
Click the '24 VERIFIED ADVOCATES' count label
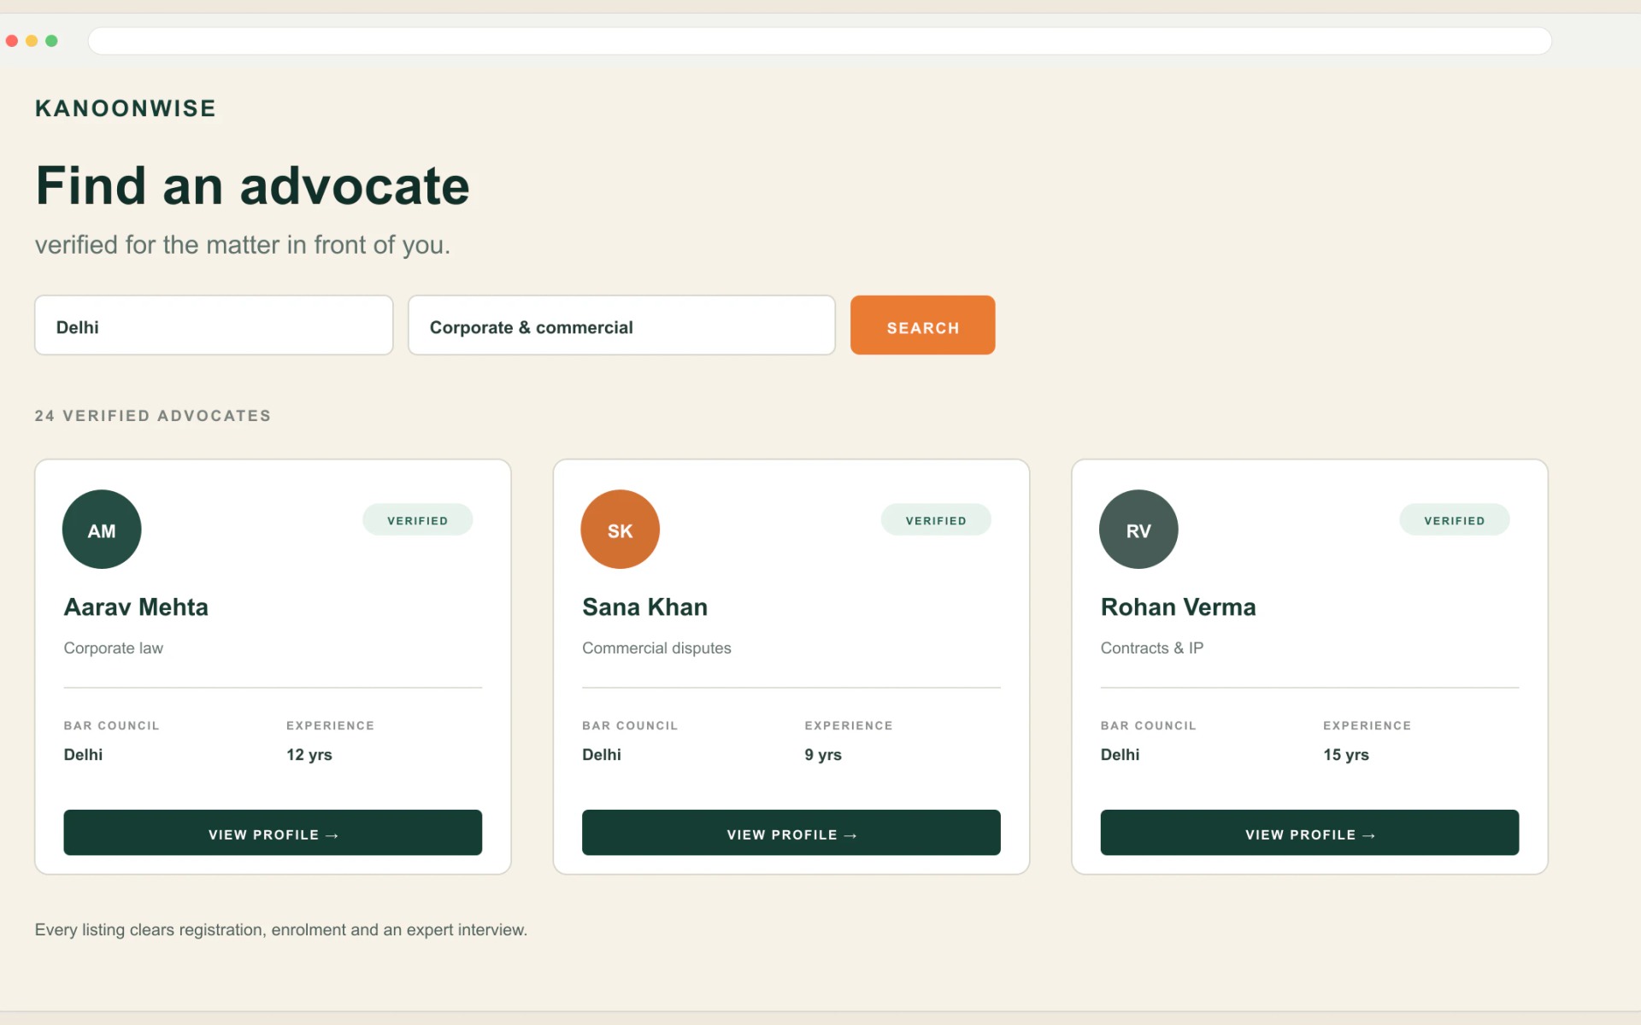pyautogui.click(x=153, y=416)
